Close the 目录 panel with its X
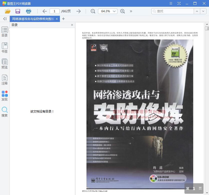Viewport: 209px width, 195px height. (72, 25)
